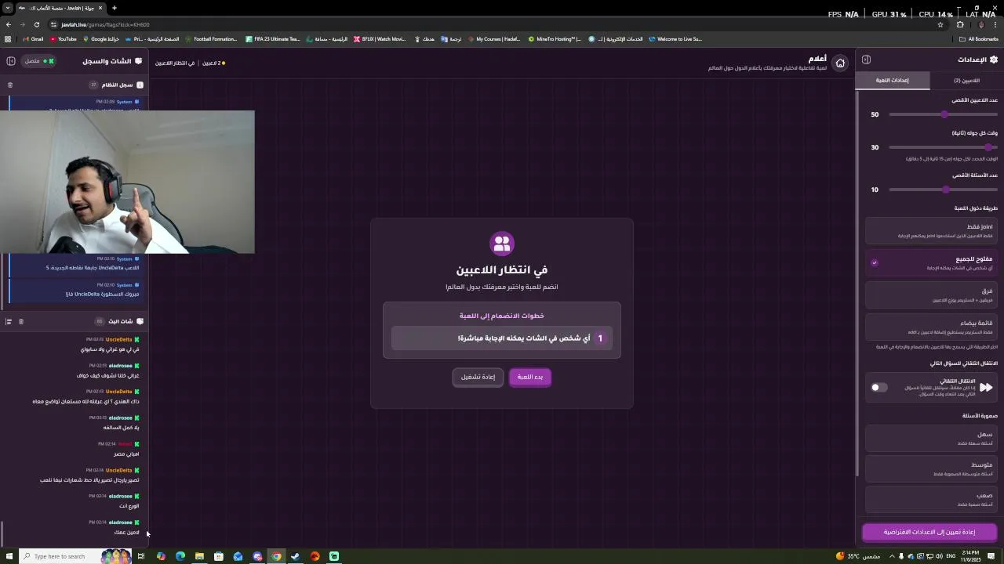Go back with the browser back arrow
The image size is (1004, 564).
click(x=8, y=24)
